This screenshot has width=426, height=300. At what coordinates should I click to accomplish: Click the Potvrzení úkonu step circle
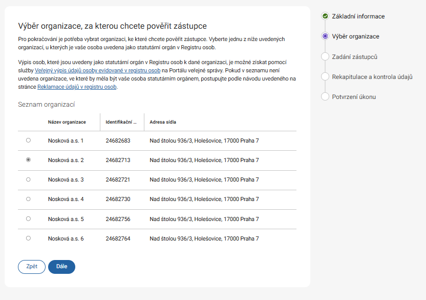point(325,96)
